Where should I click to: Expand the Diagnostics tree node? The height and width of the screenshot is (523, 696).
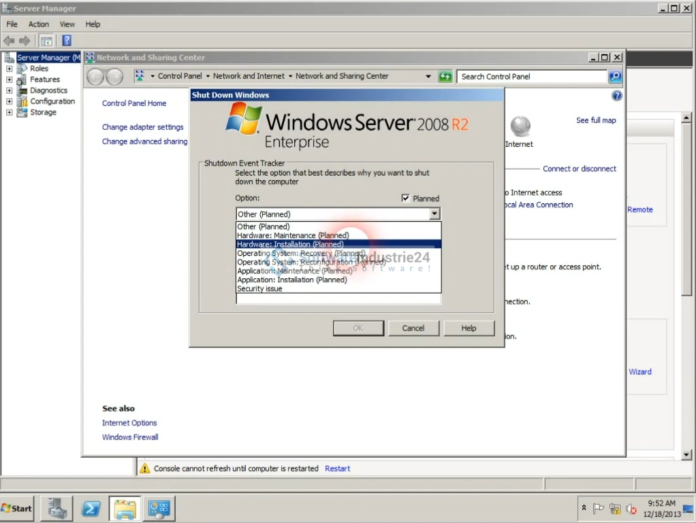9,90
